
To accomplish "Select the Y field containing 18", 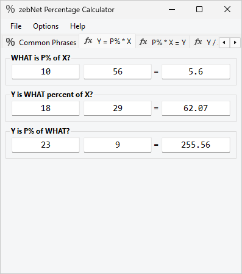I will tap(46, 108).
